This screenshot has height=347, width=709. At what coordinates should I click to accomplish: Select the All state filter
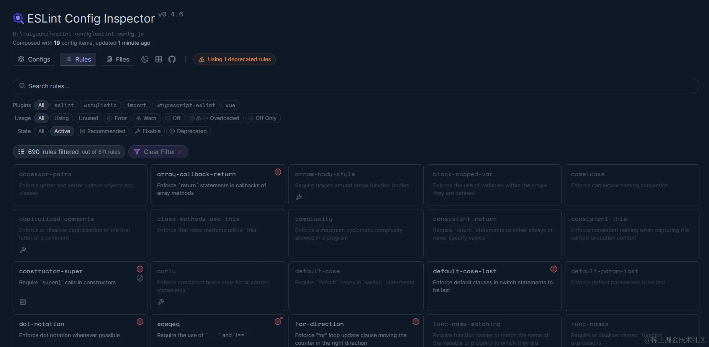(x=41, y=131)
